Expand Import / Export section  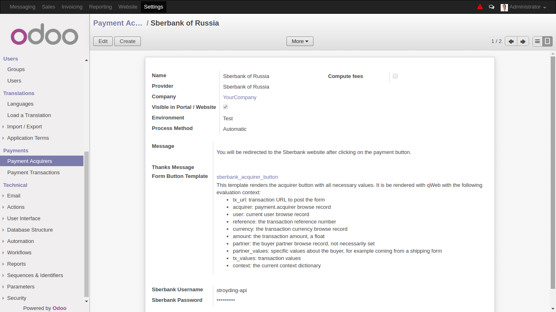(x=24, y=127)
